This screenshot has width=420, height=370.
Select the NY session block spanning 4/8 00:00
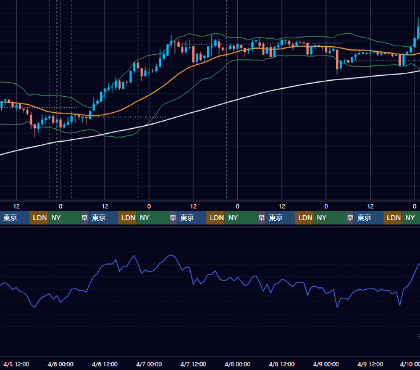[241, 218]
